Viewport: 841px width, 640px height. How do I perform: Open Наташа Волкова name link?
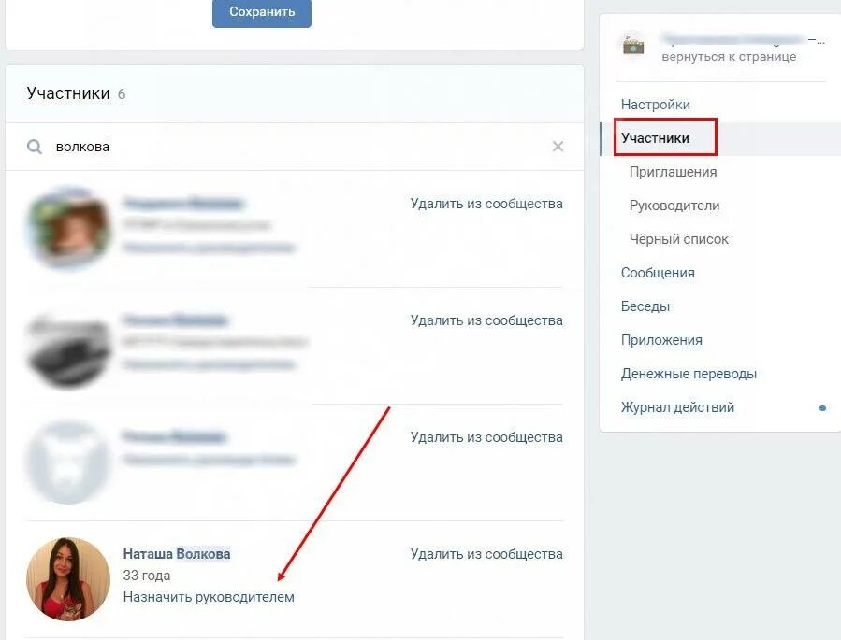[x=177, y=554]
